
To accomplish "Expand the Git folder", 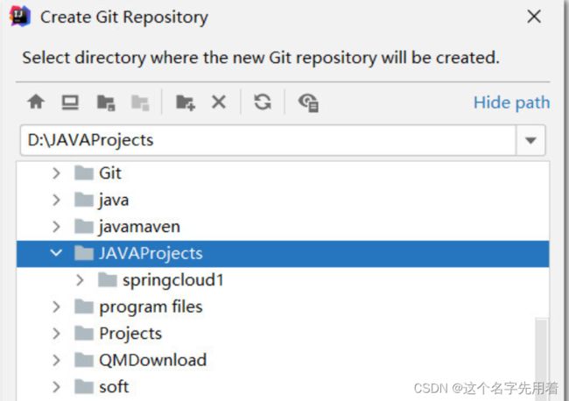I will (x=56, y=173).
